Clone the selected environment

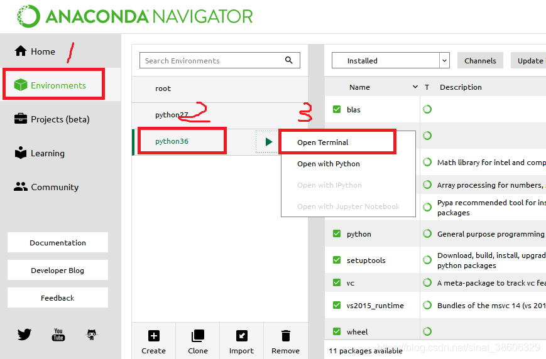pos(198,341)
